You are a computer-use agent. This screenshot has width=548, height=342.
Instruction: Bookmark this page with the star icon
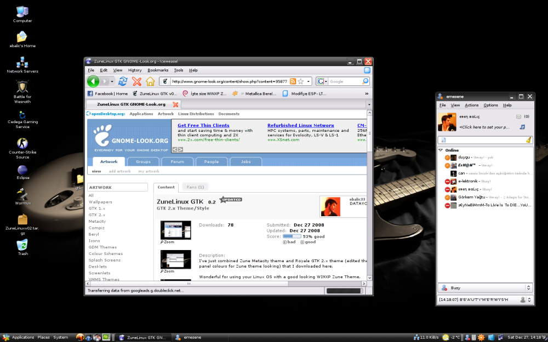[300, 82]
